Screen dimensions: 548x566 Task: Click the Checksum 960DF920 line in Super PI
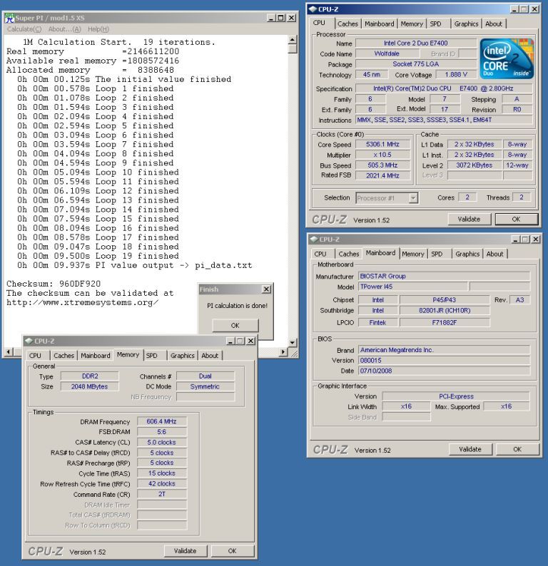point(54,284)
